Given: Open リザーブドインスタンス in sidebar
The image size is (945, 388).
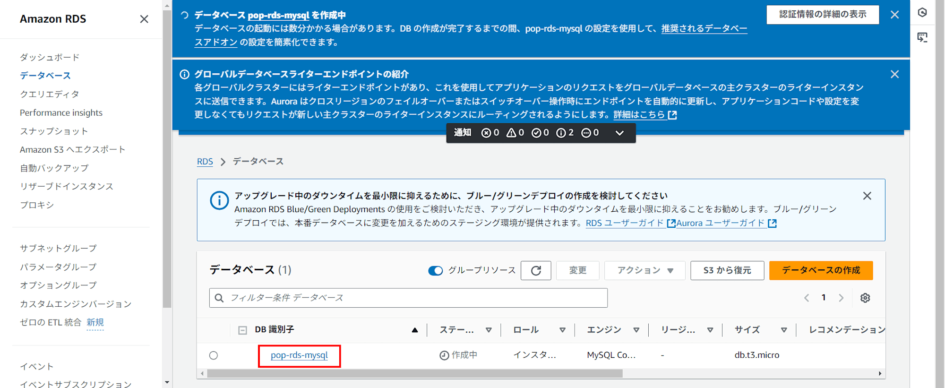Looking at the screenshot, I should [67, 186].
